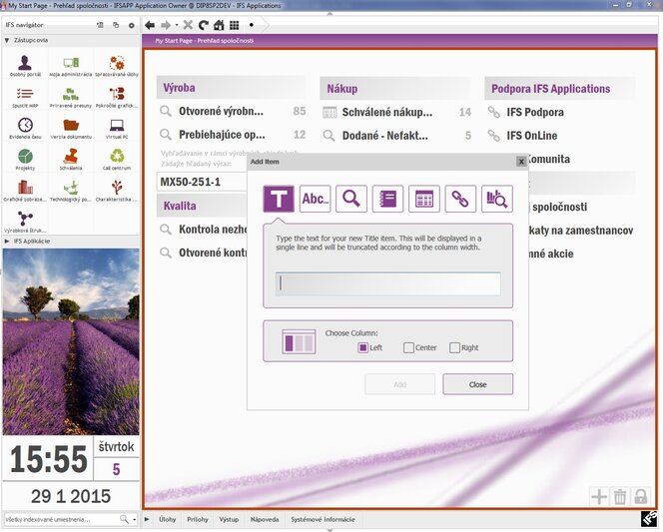The image size is (663, 532).
Task: Go back with the left arrow
Action: (x=150, y=25)
